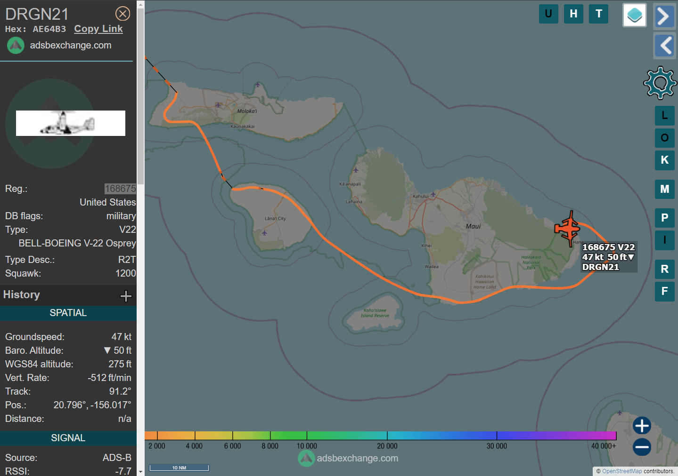The height and width of the screenshot is (476, 678).
Task: Open OpenStreetMap attribution link
Action: coord(622,471)
